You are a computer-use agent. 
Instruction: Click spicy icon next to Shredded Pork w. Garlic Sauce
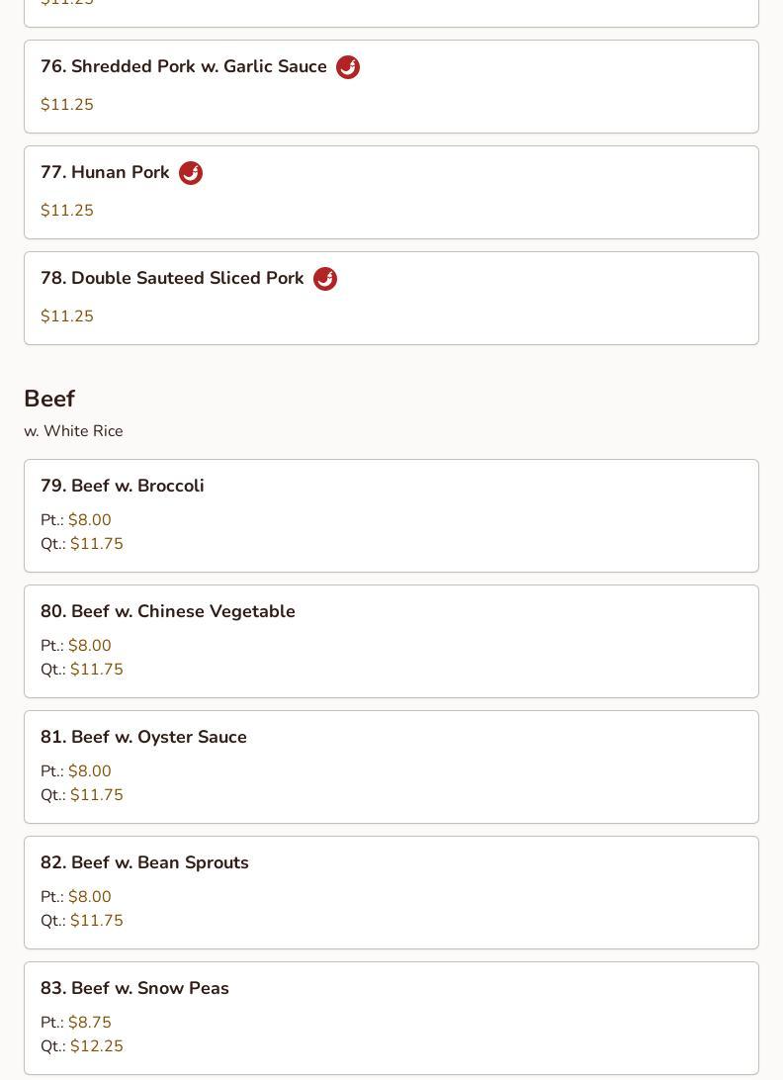click(348, 67)
